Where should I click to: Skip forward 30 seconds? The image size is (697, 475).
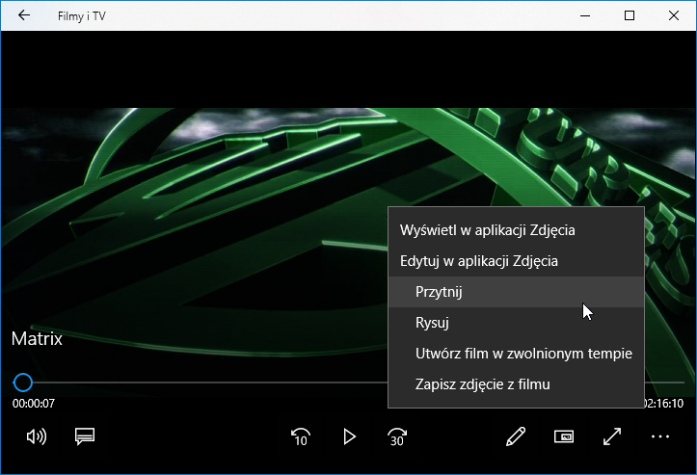pyautogui.click(x=397, y=436)
